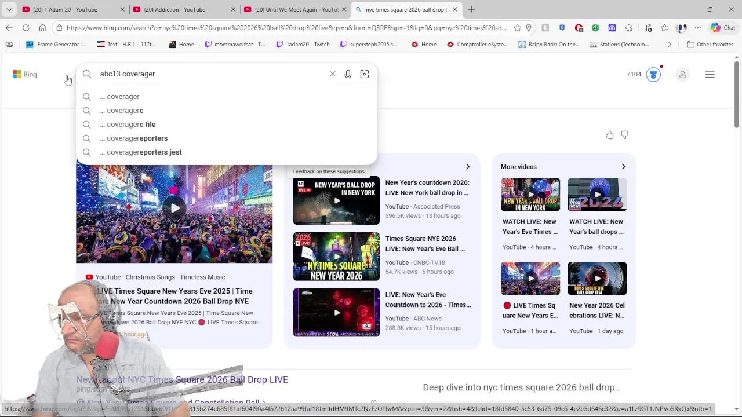Open 'New Year 2026 Celebrations LIVE' video
This screenshot has height=417, width=742.
pyautogui.click(x=597, y=310)
